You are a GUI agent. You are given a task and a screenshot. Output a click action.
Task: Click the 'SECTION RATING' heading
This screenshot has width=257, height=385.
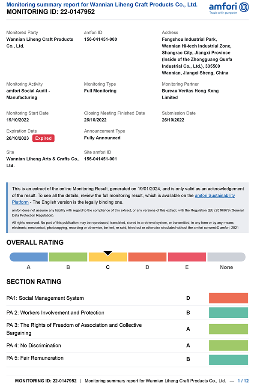click(34, 282)
